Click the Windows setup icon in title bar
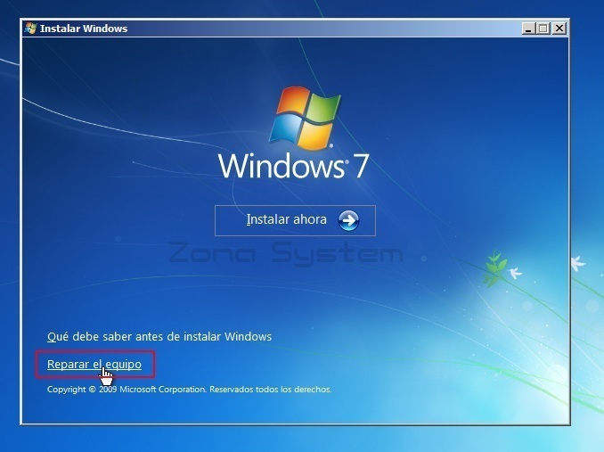Viewport: 604px width, 452px height. click(31, 29)
